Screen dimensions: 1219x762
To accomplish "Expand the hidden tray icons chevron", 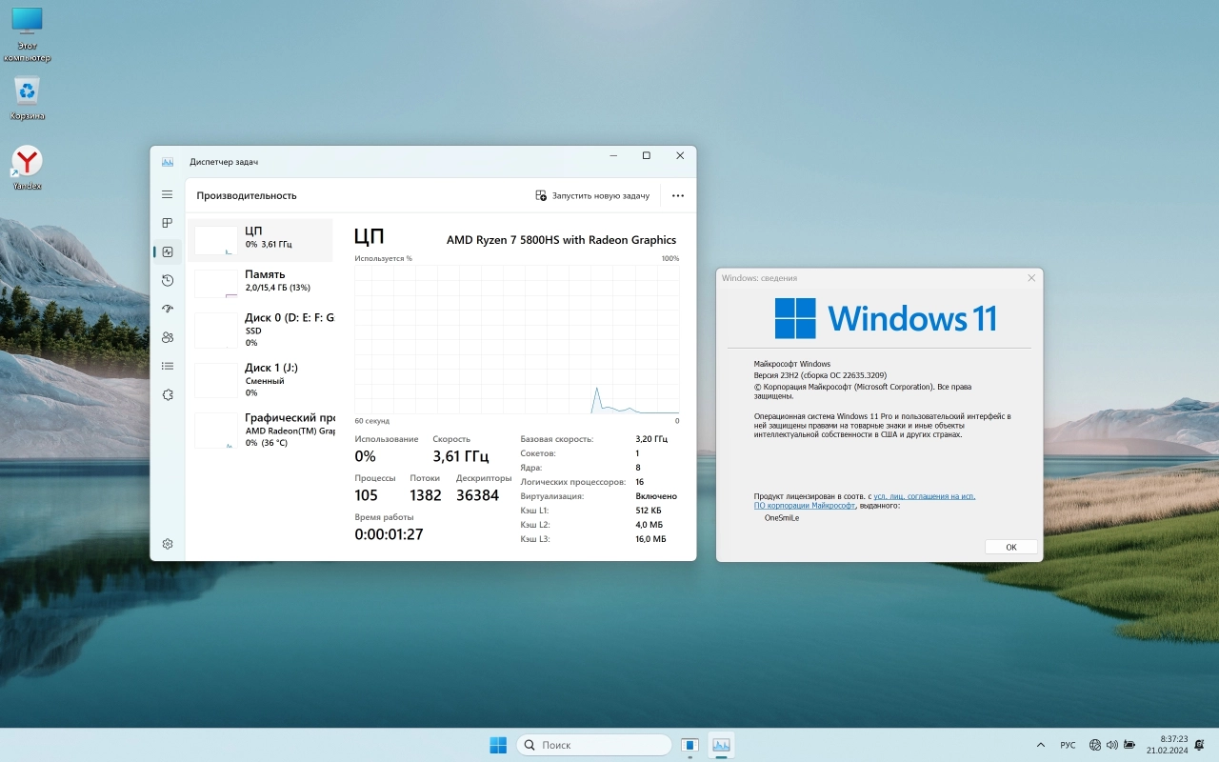I will (1040, 745).
